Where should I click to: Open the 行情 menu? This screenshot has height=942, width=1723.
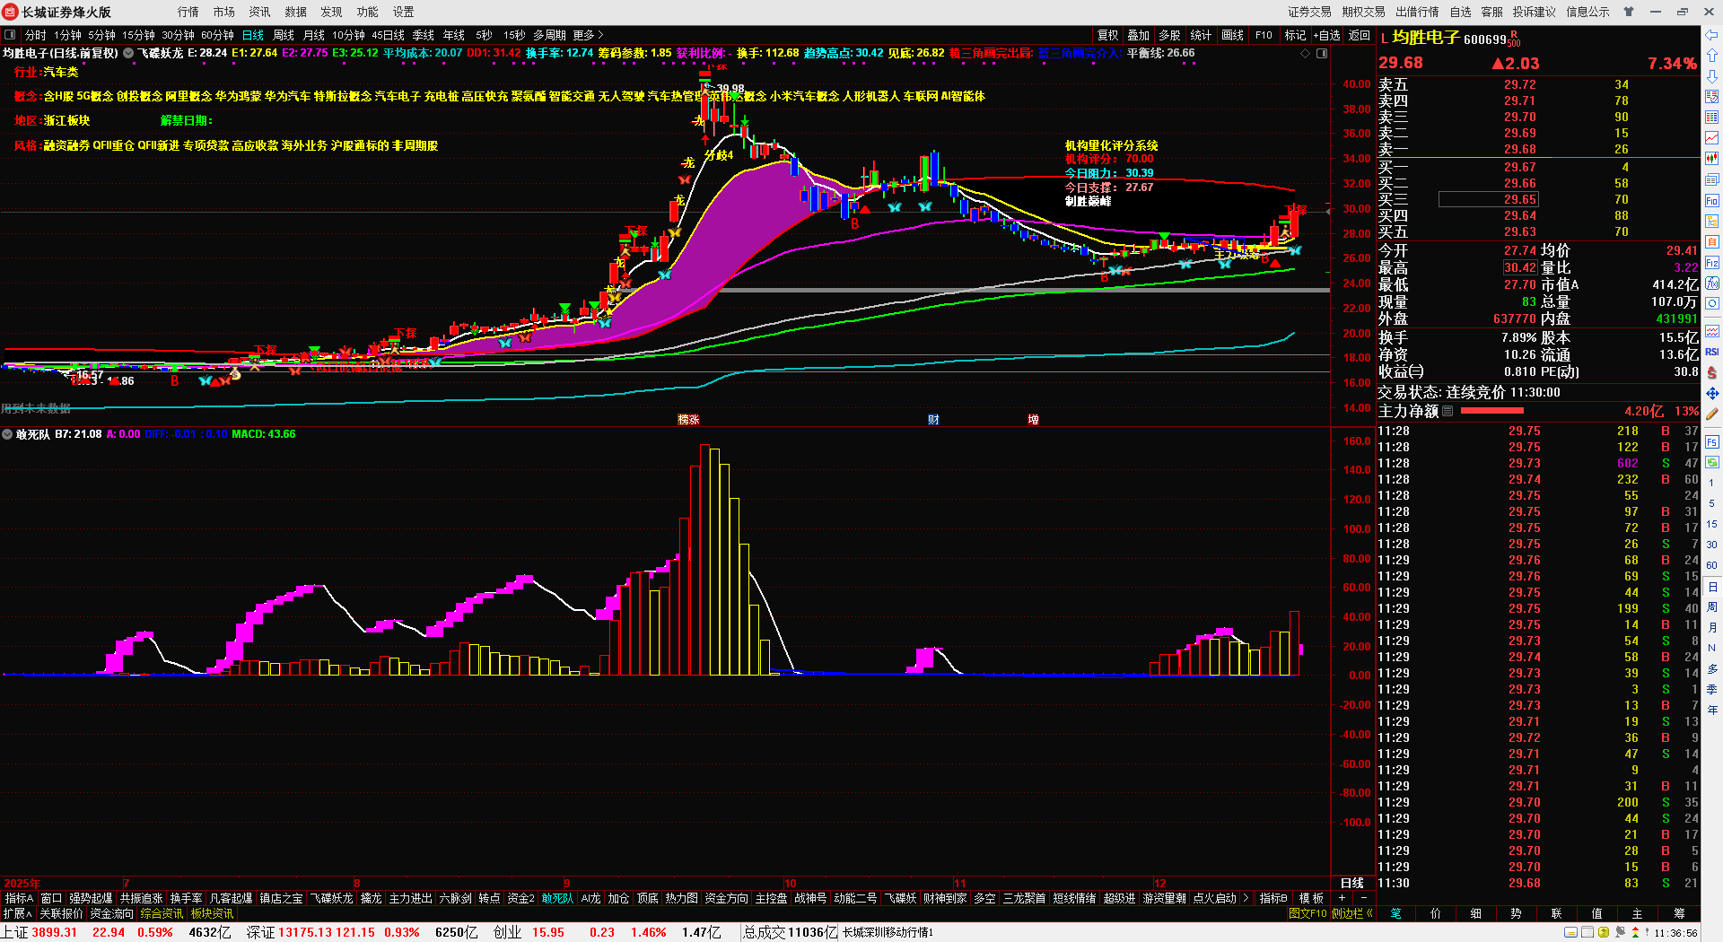[x=188, y=12]
